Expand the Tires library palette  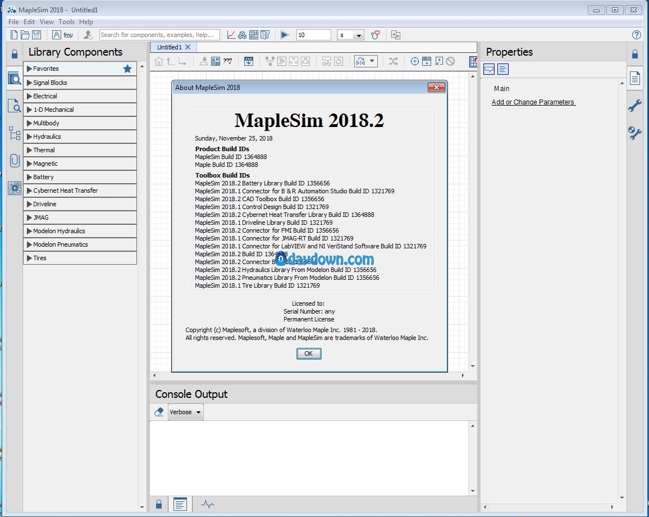pyautogui.click(x=80, y=258)
